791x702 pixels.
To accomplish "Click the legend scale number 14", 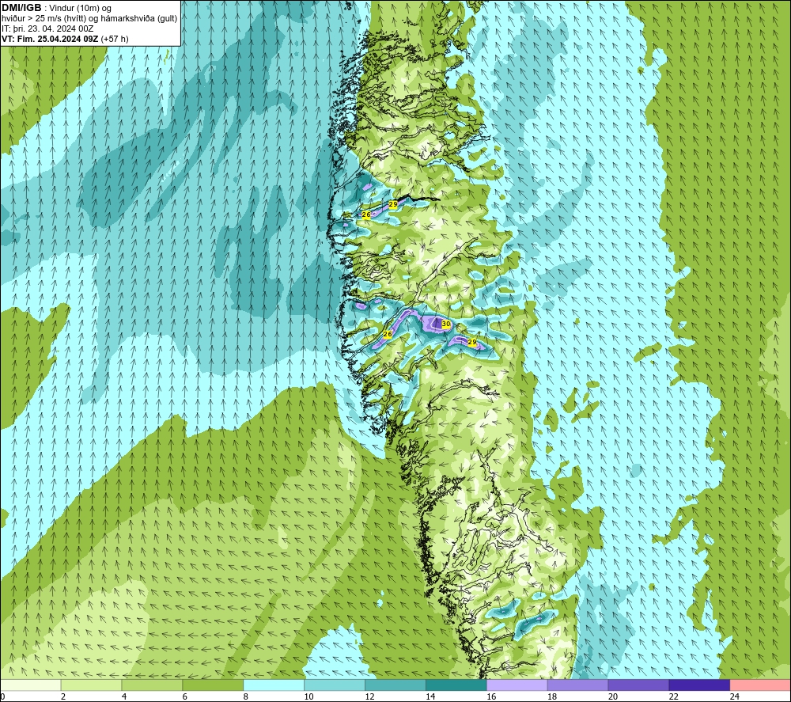I will (430, 696).
